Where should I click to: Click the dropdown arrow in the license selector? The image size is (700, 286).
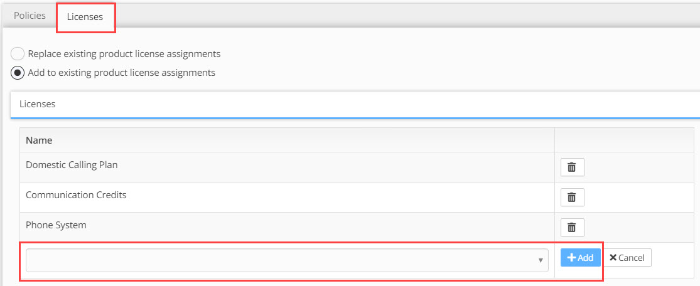click(x=541, y=260)
